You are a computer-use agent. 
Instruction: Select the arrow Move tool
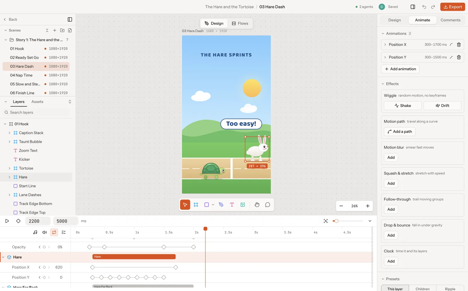pyautogui.click(x=185, y=205)
